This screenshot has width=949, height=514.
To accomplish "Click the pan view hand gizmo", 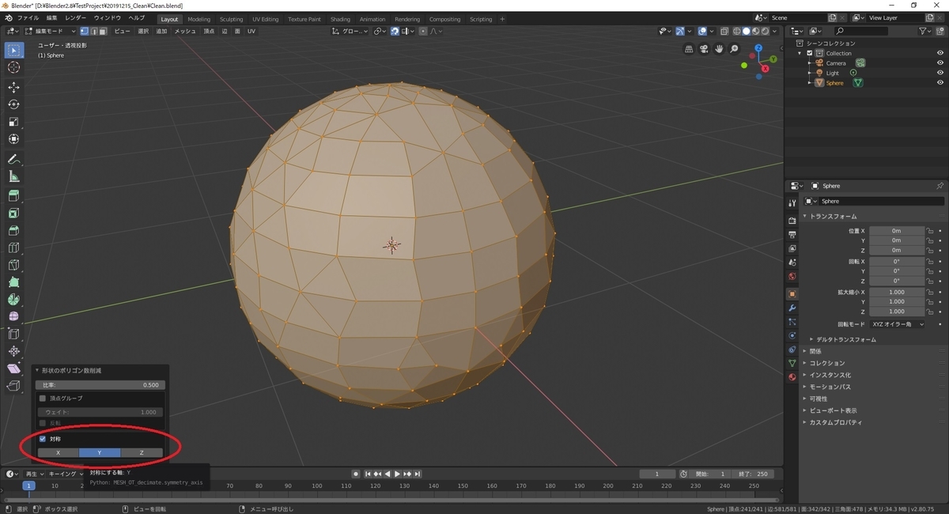I will [x=720, y=48].
